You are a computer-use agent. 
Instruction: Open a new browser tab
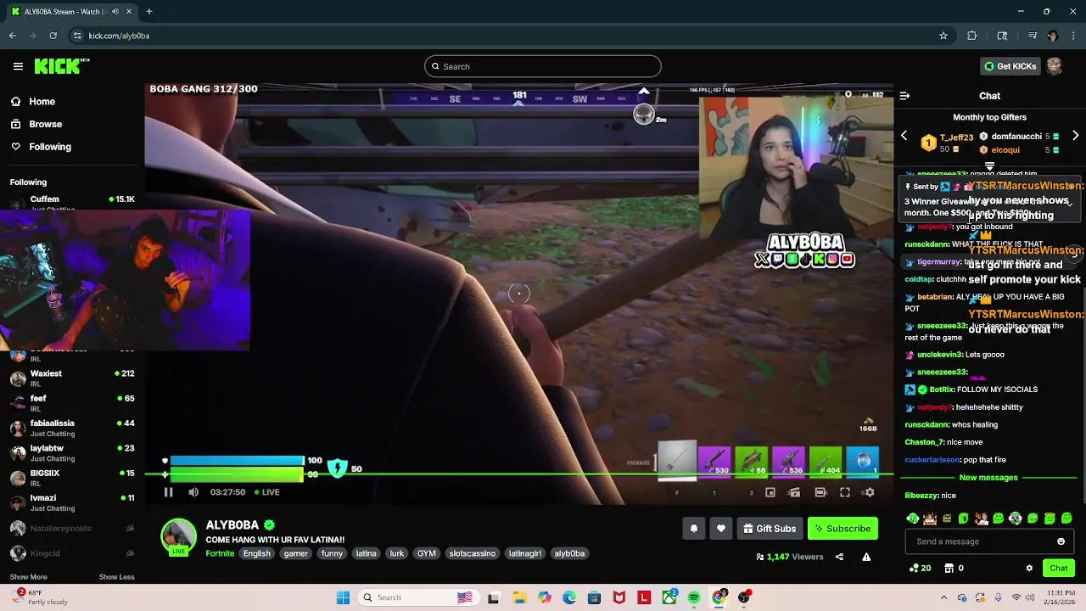tap(149, 12)
